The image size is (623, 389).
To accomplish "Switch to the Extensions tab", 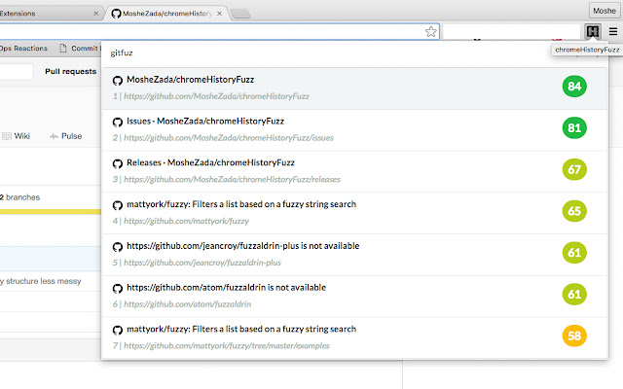I will point(48,13).
